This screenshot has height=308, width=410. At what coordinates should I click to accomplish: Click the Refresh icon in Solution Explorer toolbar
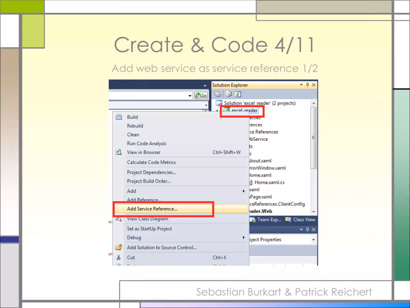[238, 94]
